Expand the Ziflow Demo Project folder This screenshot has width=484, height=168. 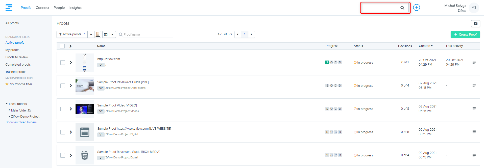point(9,117)
